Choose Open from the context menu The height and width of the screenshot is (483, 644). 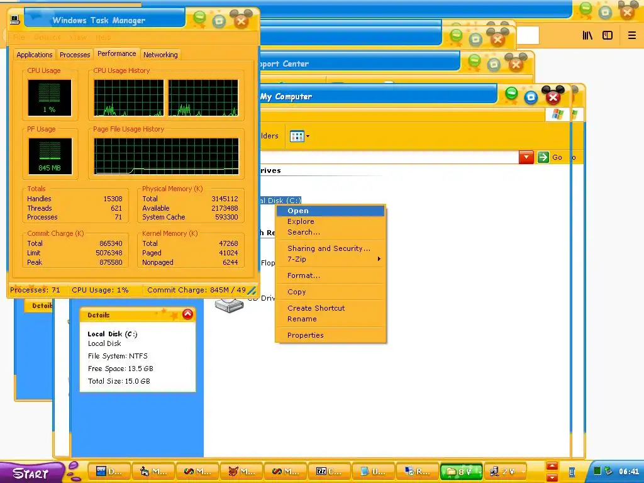(331, 211)
